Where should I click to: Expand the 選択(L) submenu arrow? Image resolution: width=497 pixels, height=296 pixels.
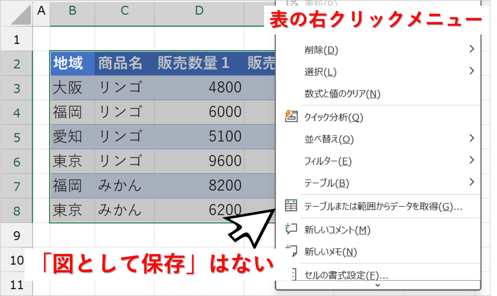[471, 71]
